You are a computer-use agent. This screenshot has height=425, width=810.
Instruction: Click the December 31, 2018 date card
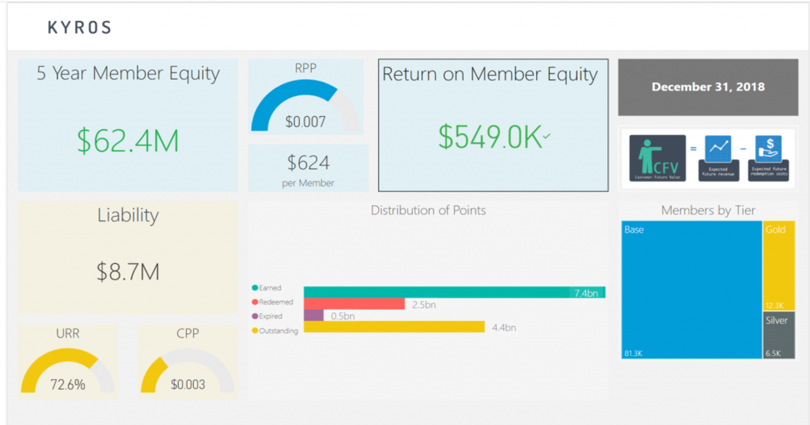click(708, 87)
